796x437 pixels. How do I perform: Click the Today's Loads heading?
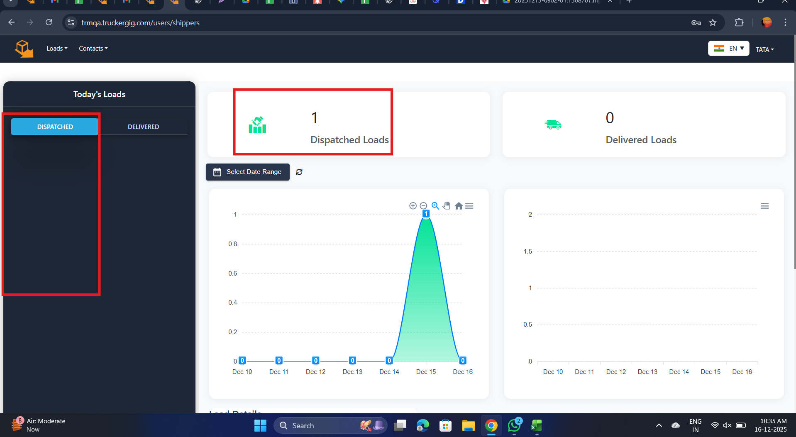pyautogui.click(x=99, y=94)
